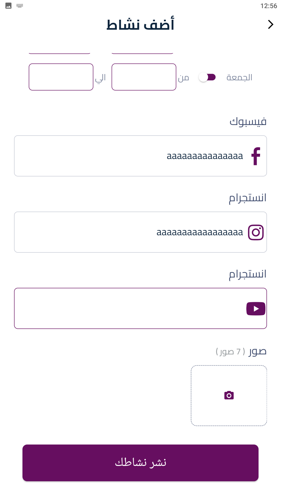
Task: Click the Instagram logo icon
Action: click(256, 232)
